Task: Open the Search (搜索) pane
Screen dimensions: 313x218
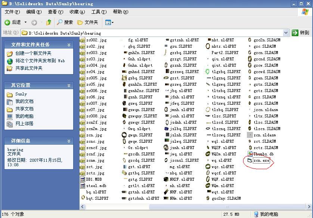Action: [x=65, y=22]
